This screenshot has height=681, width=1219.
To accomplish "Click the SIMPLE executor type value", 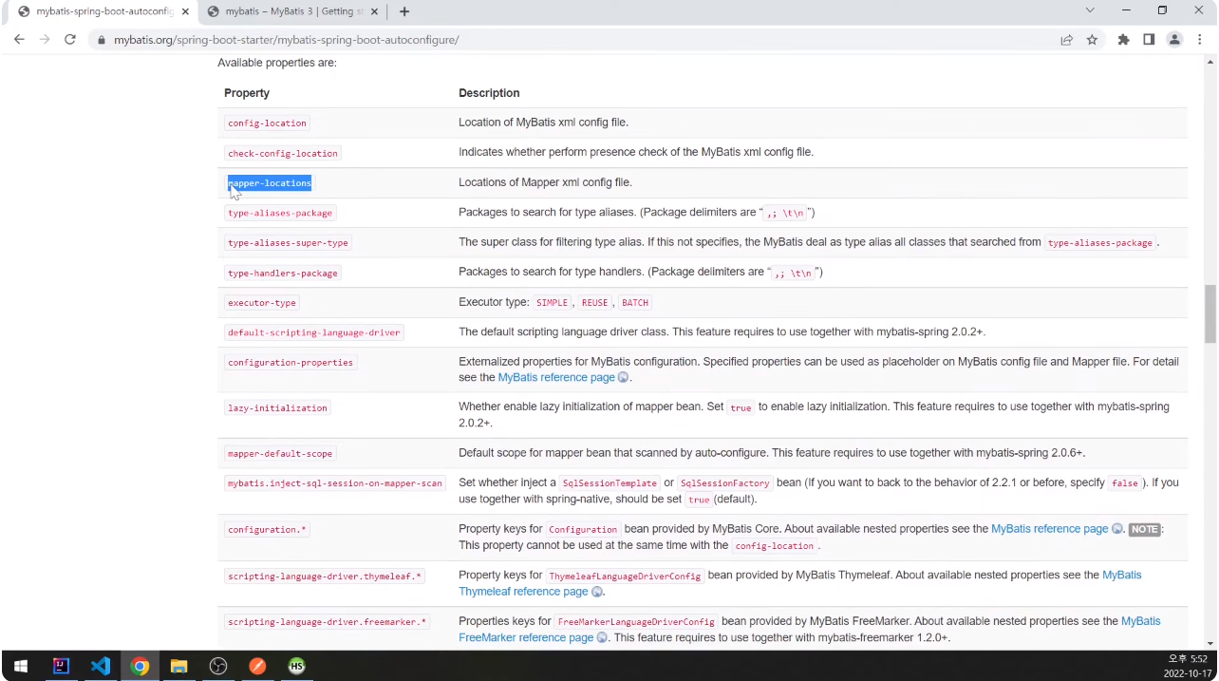I will click(x=552, y=302).
